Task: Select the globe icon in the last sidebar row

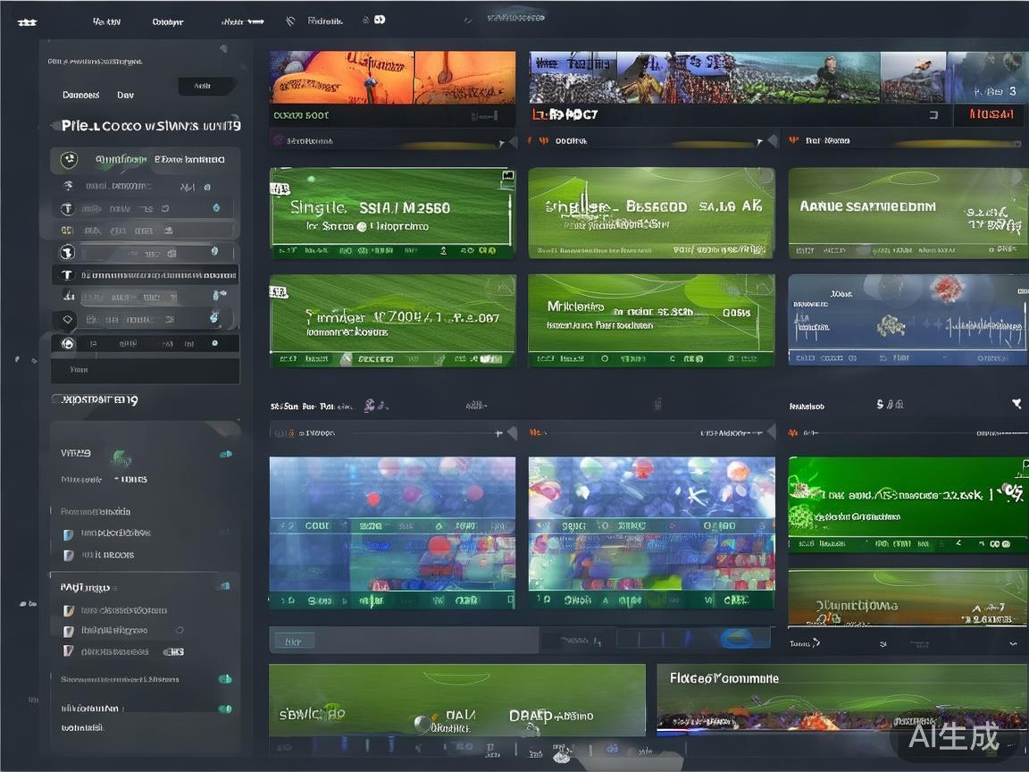Action: tap(67, 343)
